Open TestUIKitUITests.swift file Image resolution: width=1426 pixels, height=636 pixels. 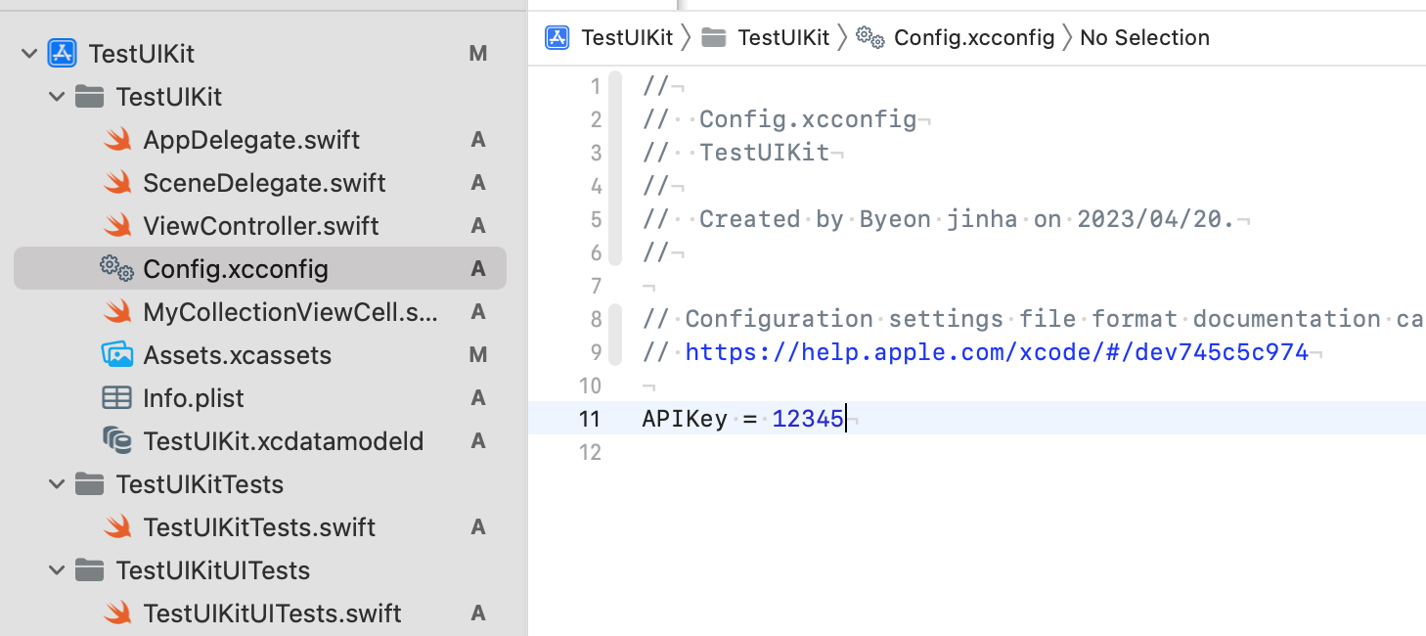click(272, 613)
